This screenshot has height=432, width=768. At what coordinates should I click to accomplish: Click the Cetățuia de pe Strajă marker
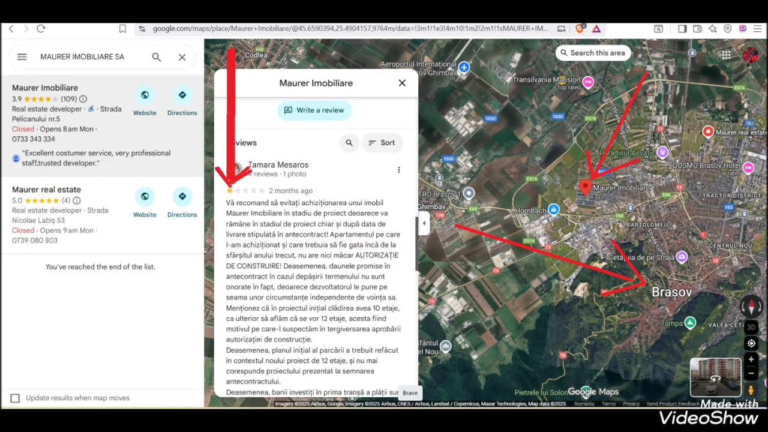tap(682, 257)
